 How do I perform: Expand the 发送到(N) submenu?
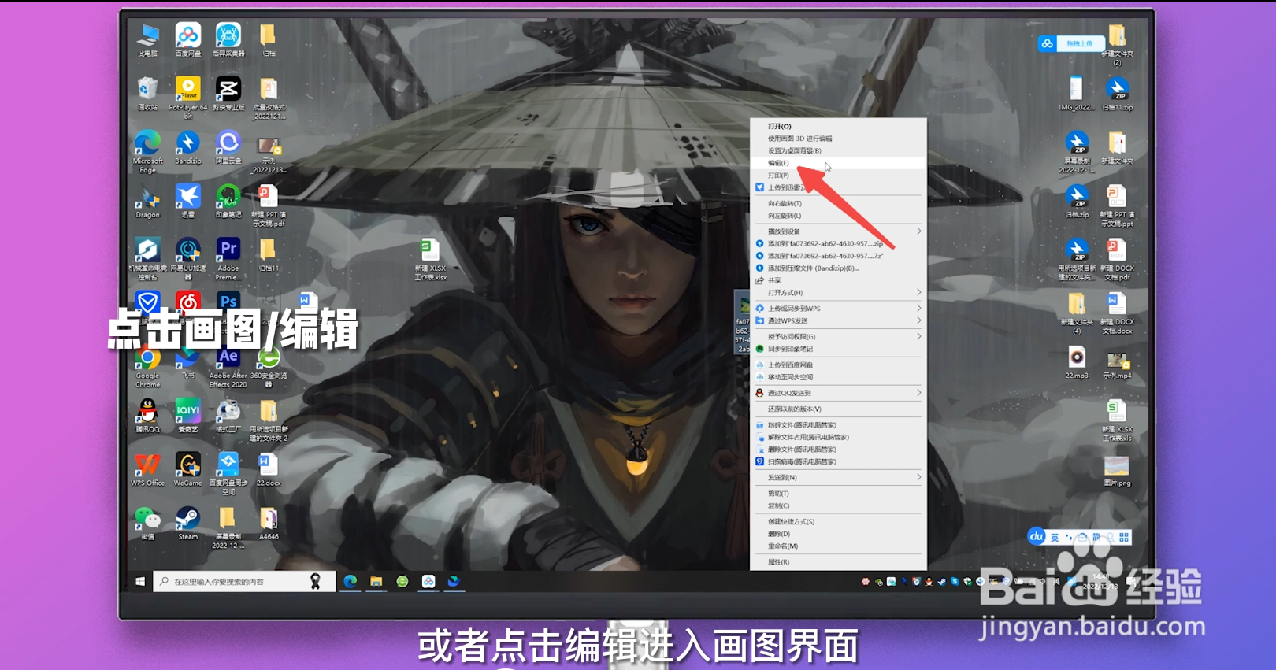tap(837, 477)
